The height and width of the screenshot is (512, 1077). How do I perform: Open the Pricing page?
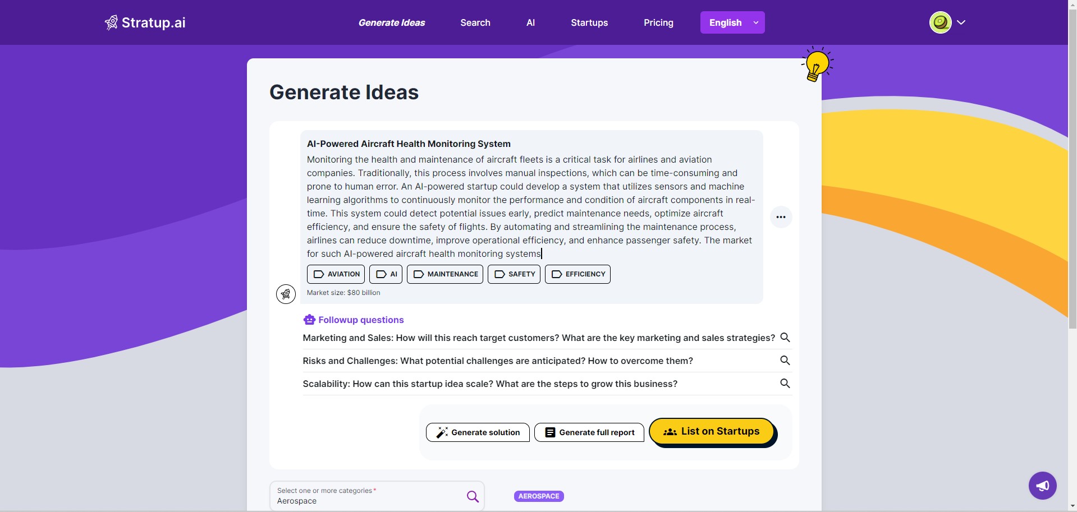pos(658,22)
